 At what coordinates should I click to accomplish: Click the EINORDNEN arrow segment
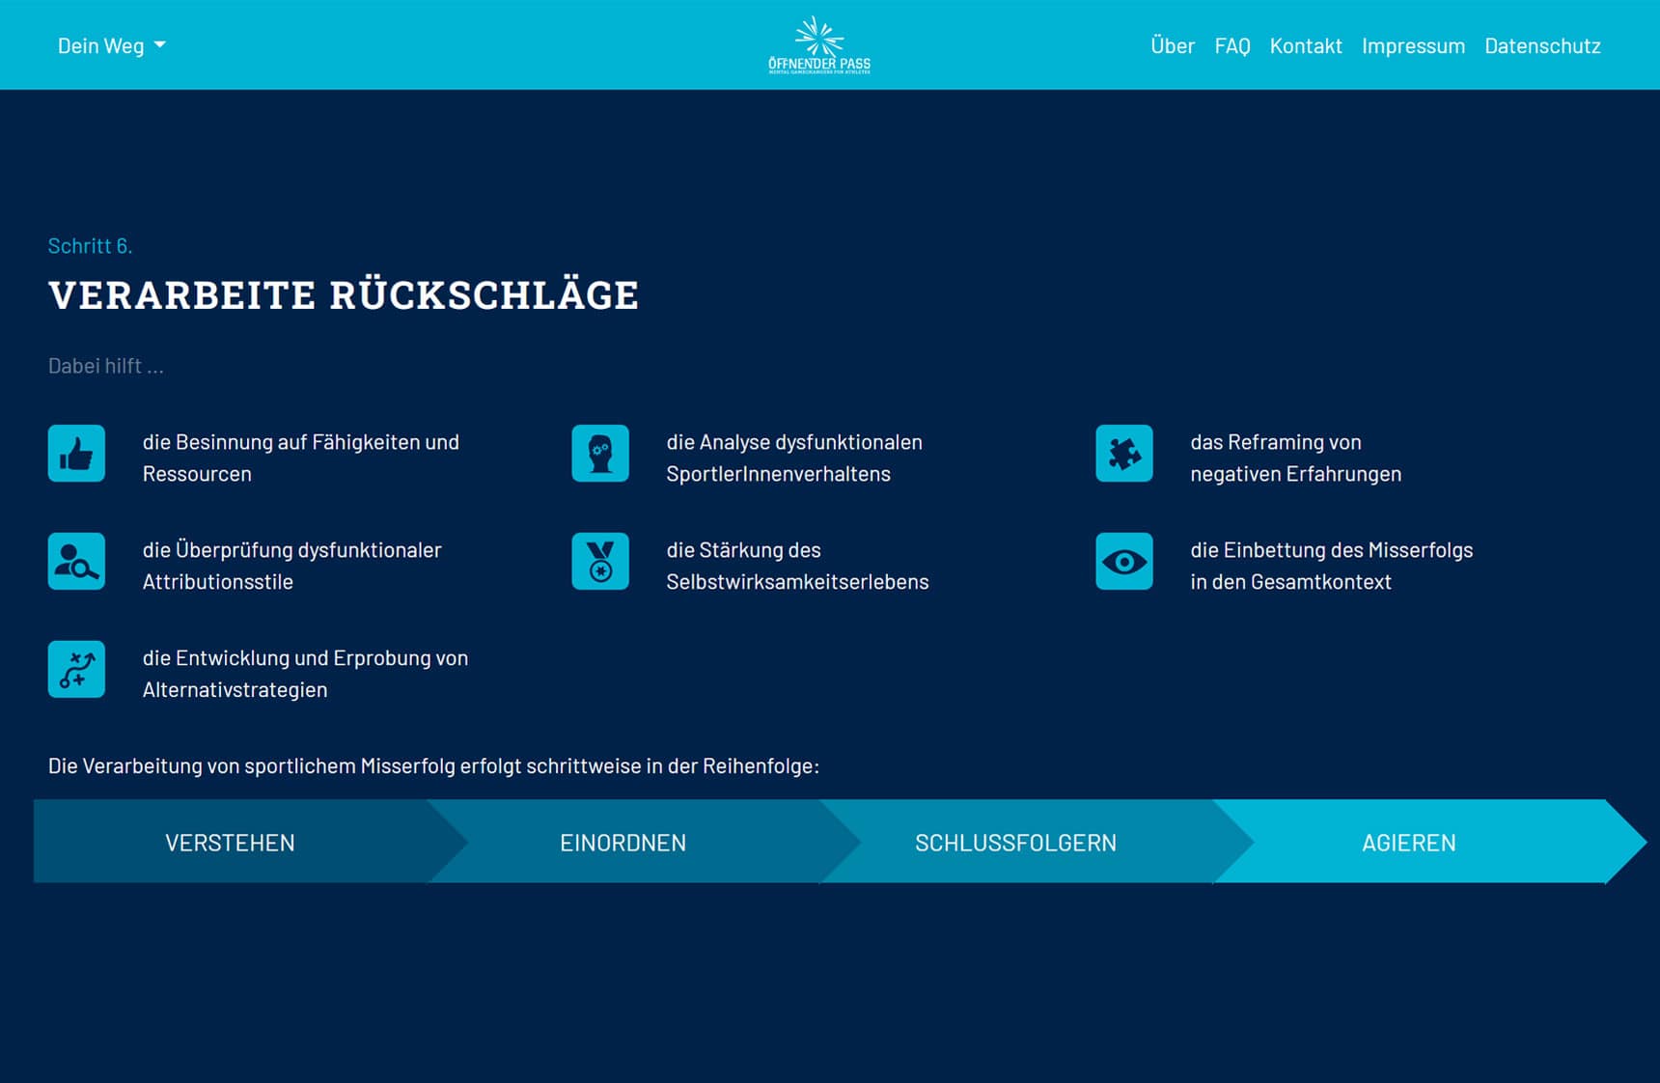pyautogui.click(x=622, y=841)
